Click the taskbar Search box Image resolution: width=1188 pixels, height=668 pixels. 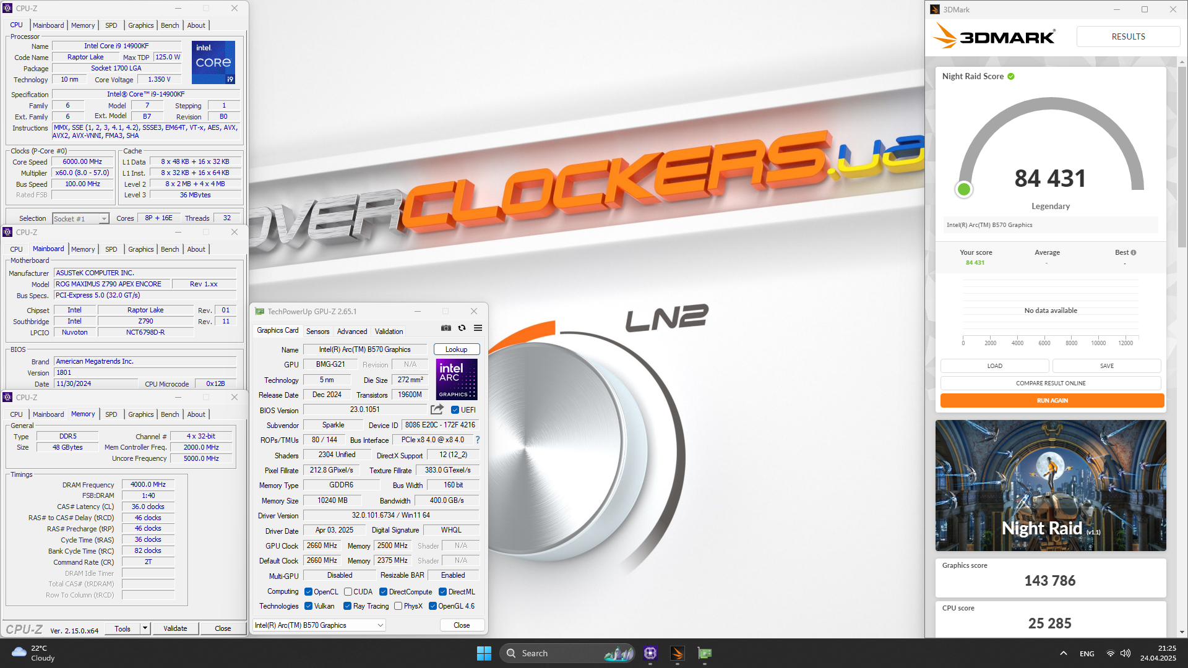[x=568, y=653]
